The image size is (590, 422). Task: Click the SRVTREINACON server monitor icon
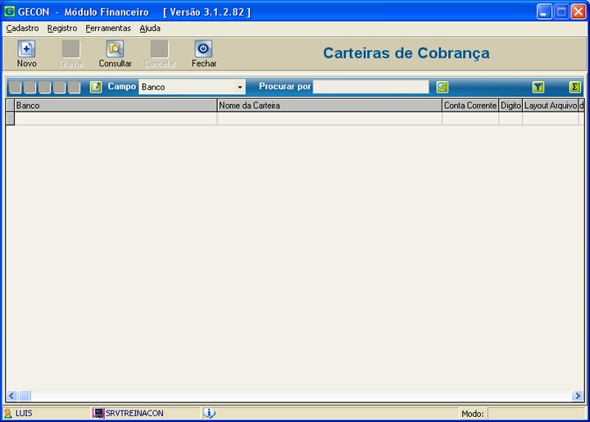(x=98, y=413)
